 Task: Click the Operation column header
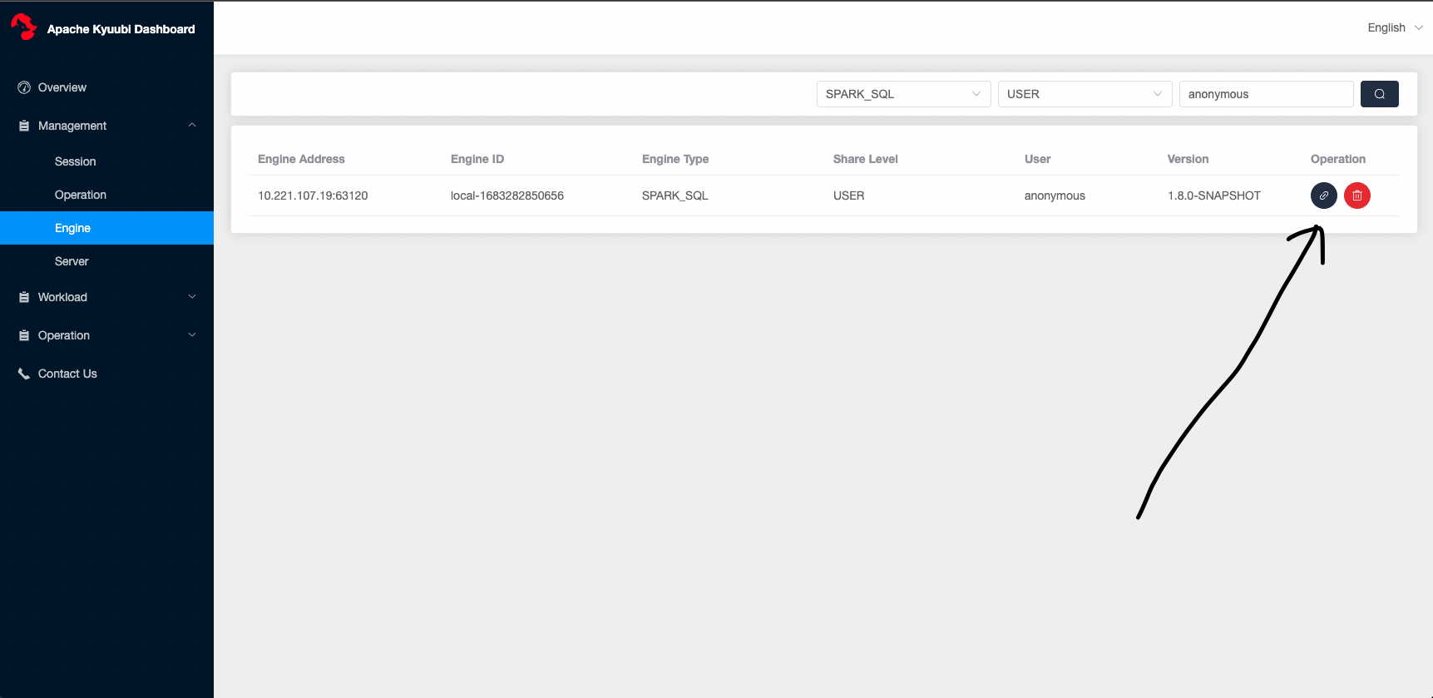pyautogui.click(x=1338, y=159)
